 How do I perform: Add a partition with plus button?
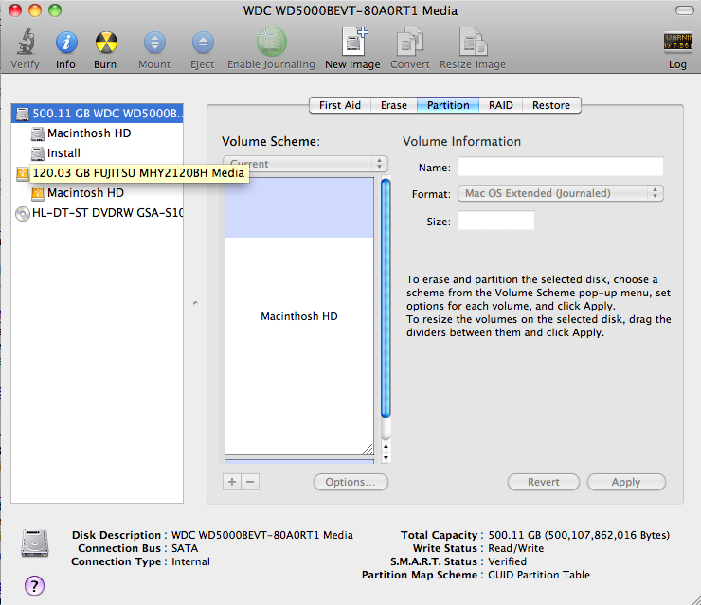click(232, 482)
